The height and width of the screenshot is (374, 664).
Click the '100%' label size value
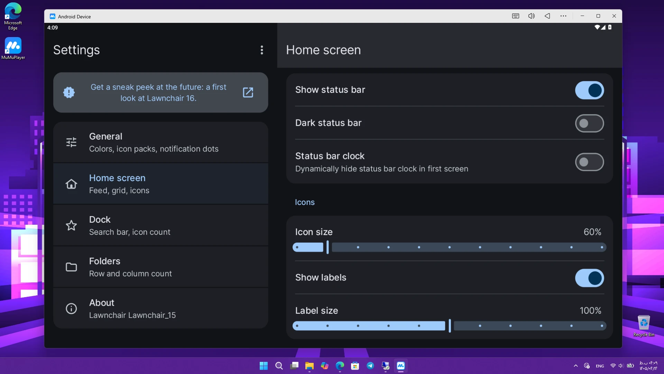pyautogui.click(x=590, y=311)
